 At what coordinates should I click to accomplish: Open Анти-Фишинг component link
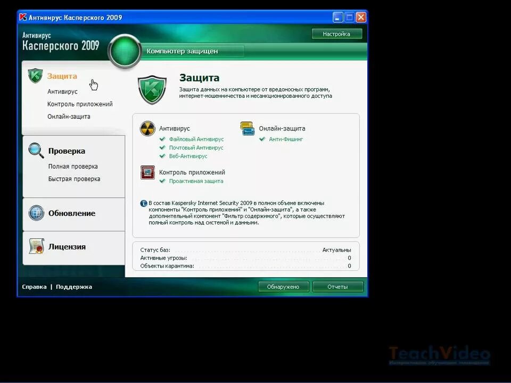pyautogui.click(x=286, y=139)
